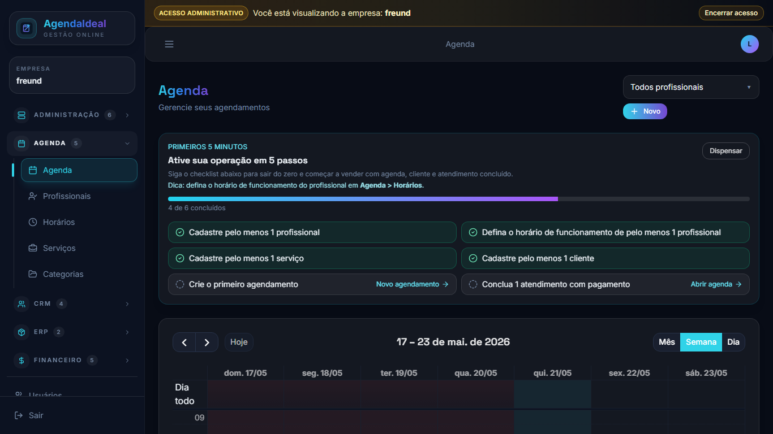Expand the ERP section chevron
The height and width of the screenshot is (434, 773).
(x=127, y=332)
